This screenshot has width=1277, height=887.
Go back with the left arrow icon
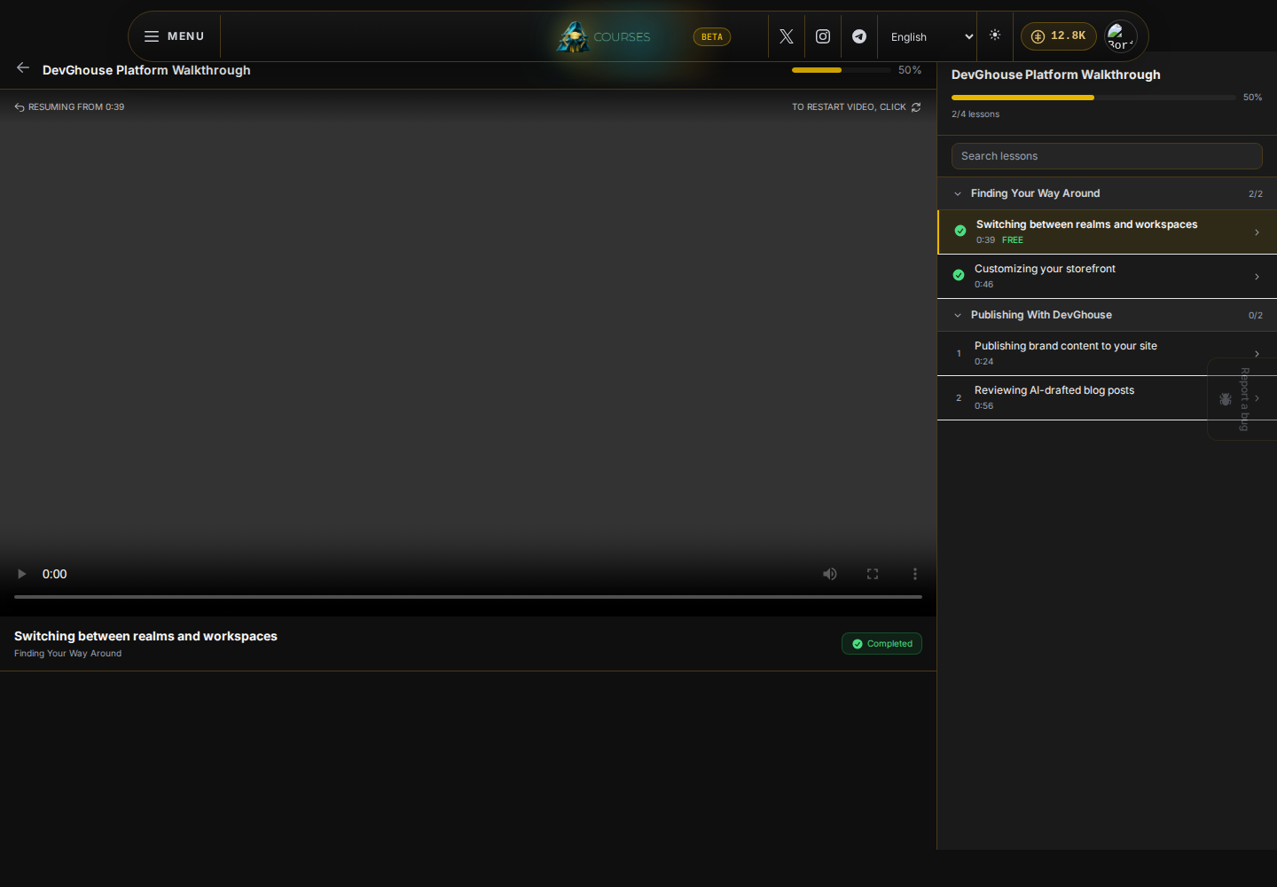(x=23, y=68)
